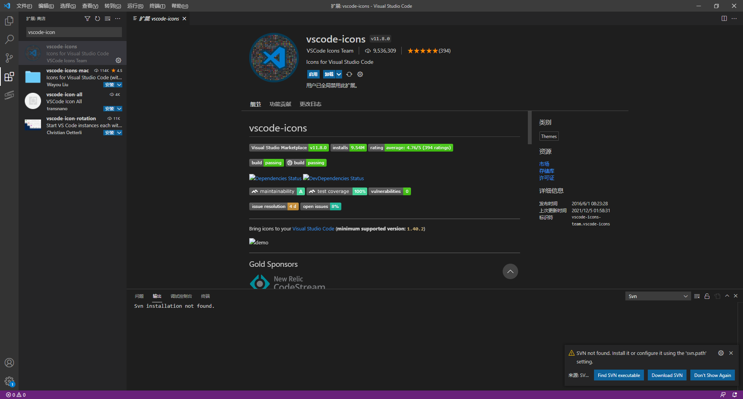Open the 运行(R) menu
The height and width of the screenshot is (399, 743).
click(135, 6)
